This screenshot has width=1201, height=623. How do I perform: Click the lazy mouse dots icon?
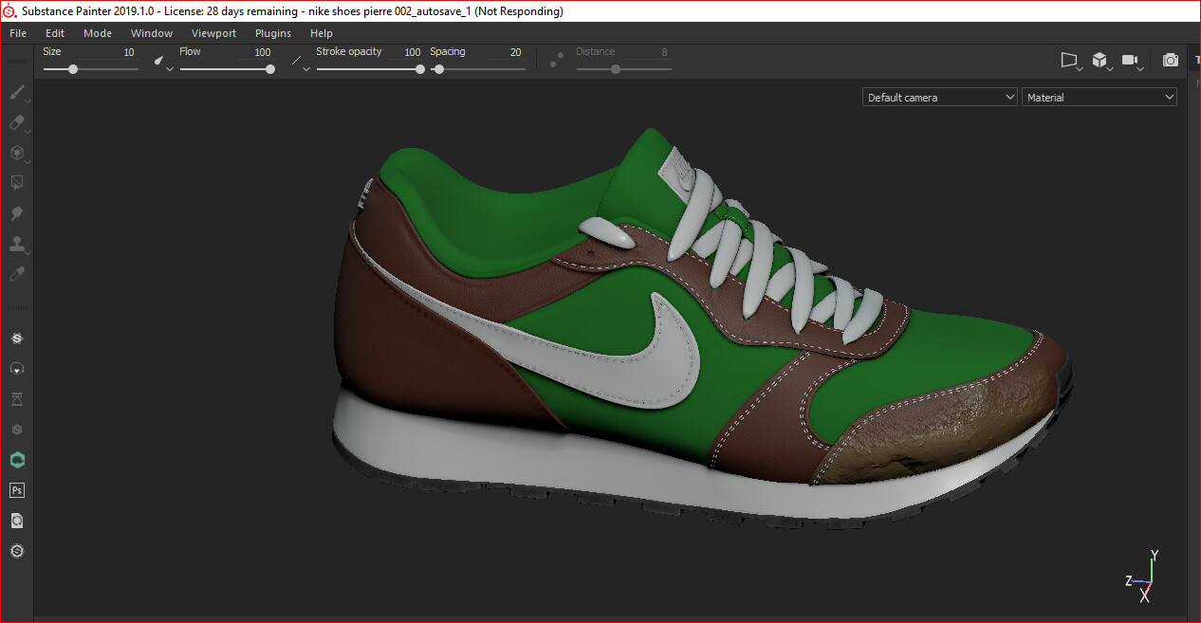tap(557, 60)
